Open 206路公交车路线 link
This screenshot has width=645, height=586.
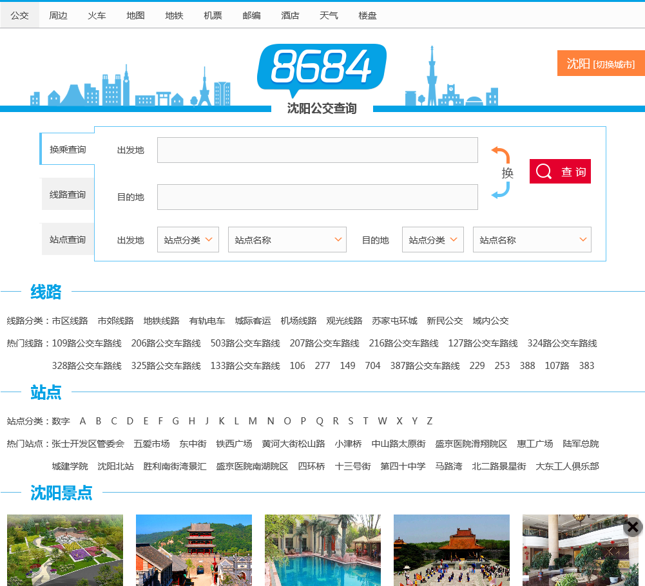tap(166, 343)
